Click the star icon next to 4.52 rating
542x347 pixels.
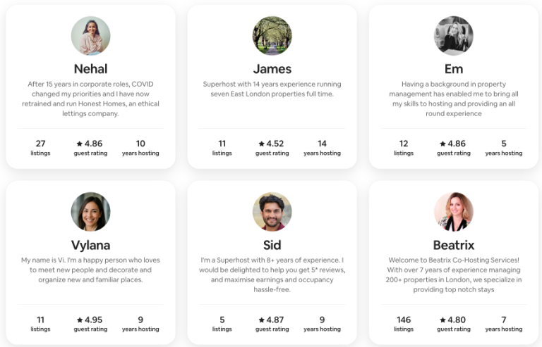point(261,144)
